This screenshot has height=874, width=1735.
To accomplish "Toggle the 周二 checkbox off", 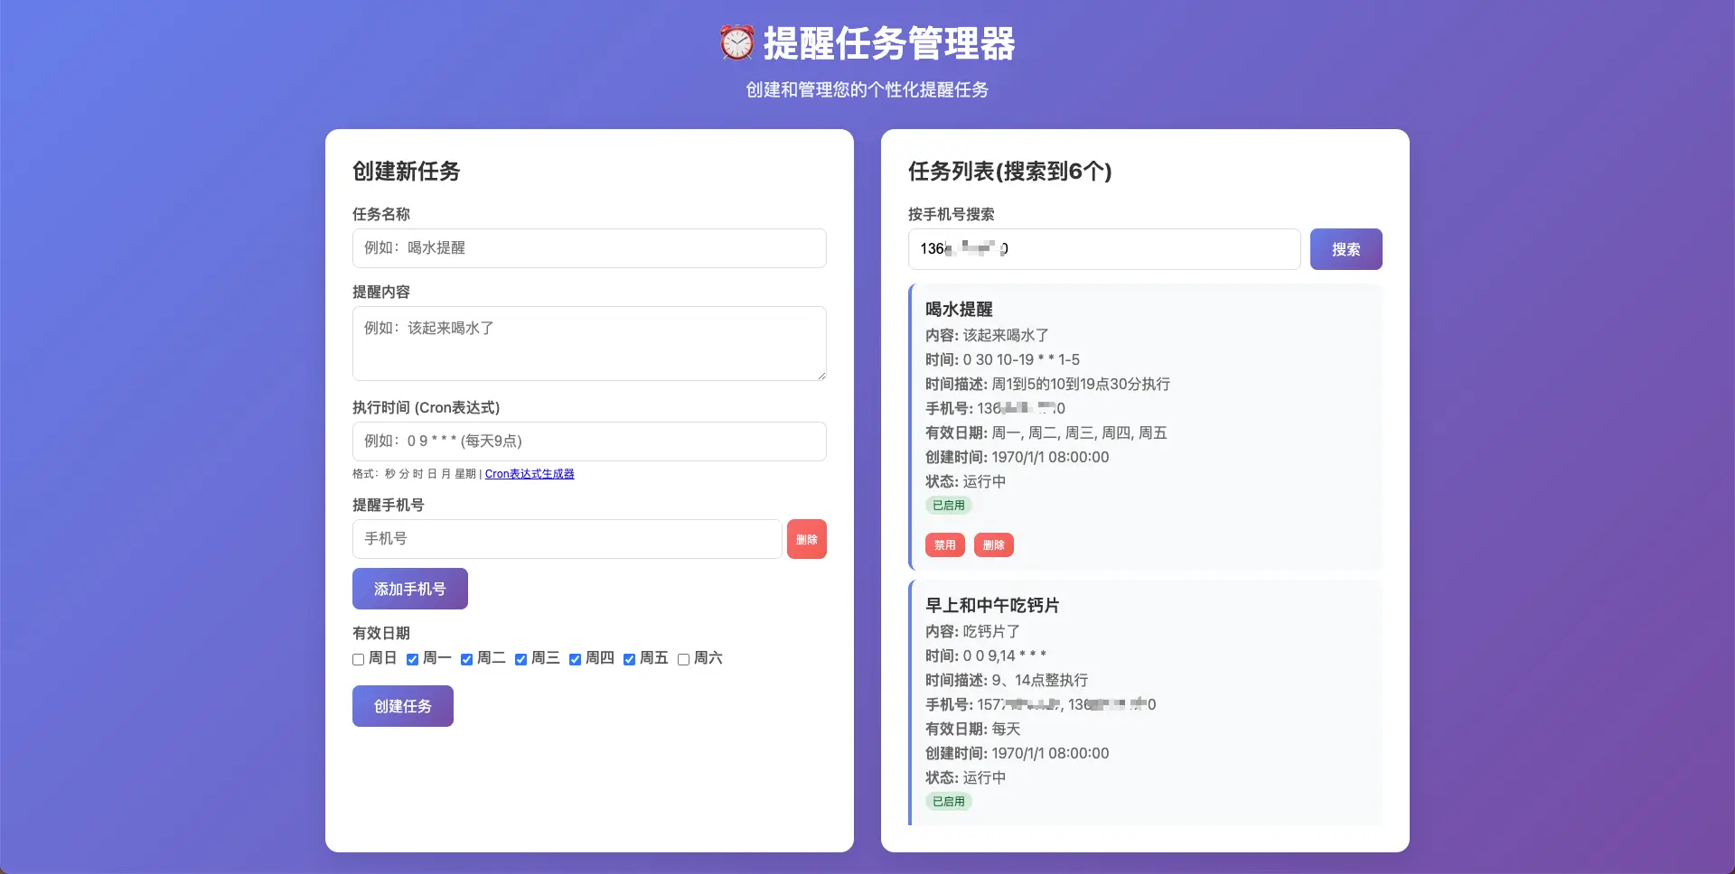I will click(x=467, y=659).
